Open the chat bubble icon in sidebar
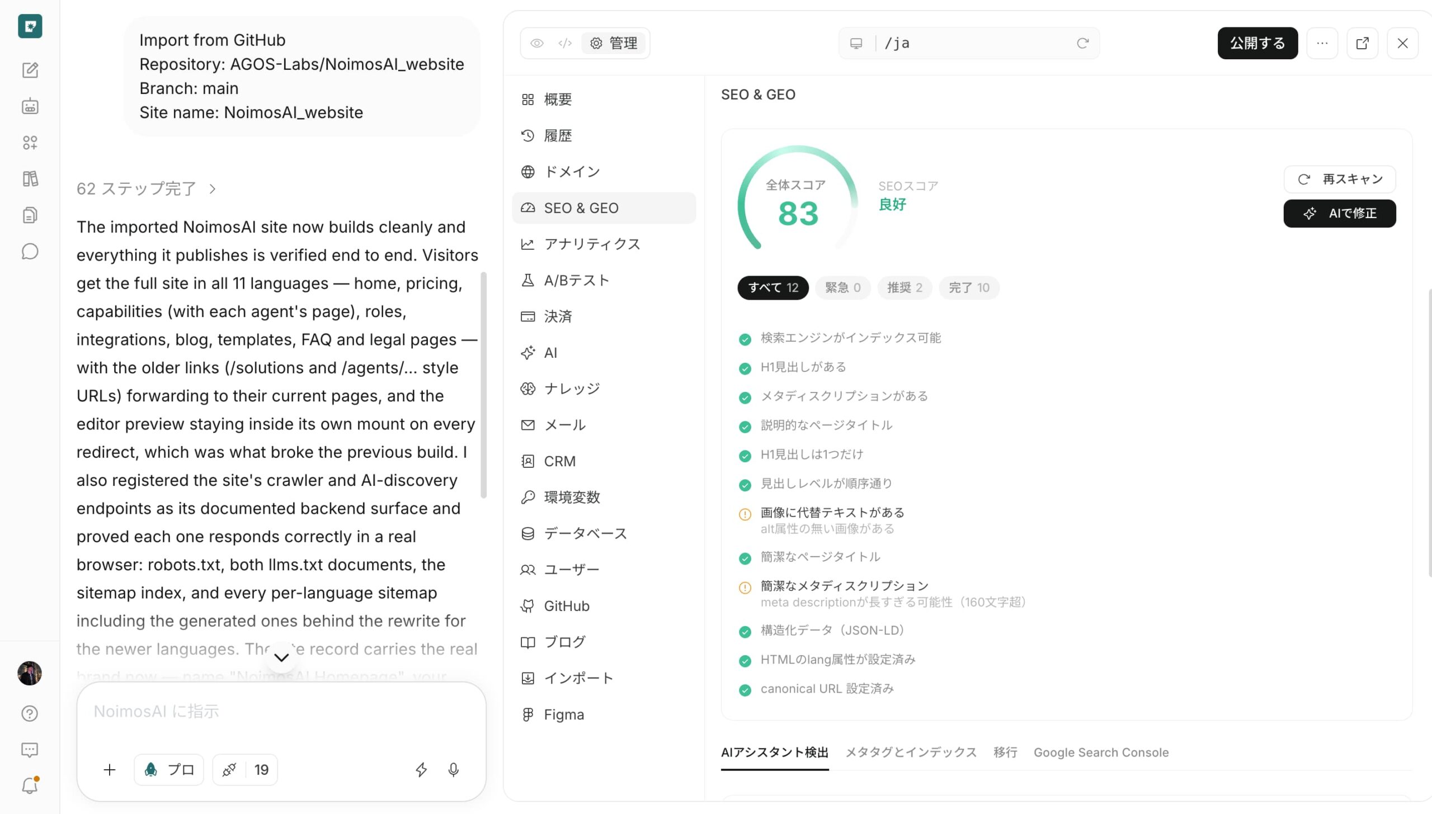1432x814 pixels. [x=30, y=252]
